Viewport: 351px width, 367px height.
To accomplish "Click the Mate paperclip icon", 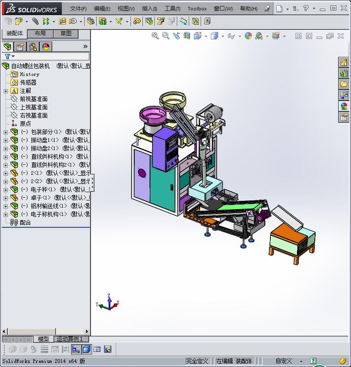I will (35, 22).
